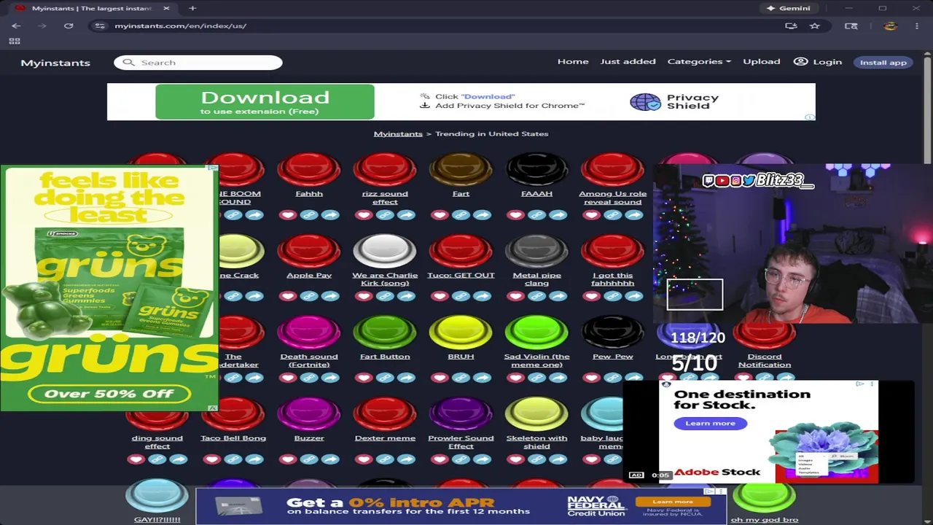
Task: Share icon under the Apple Pay sound
Action: point(330,296)
